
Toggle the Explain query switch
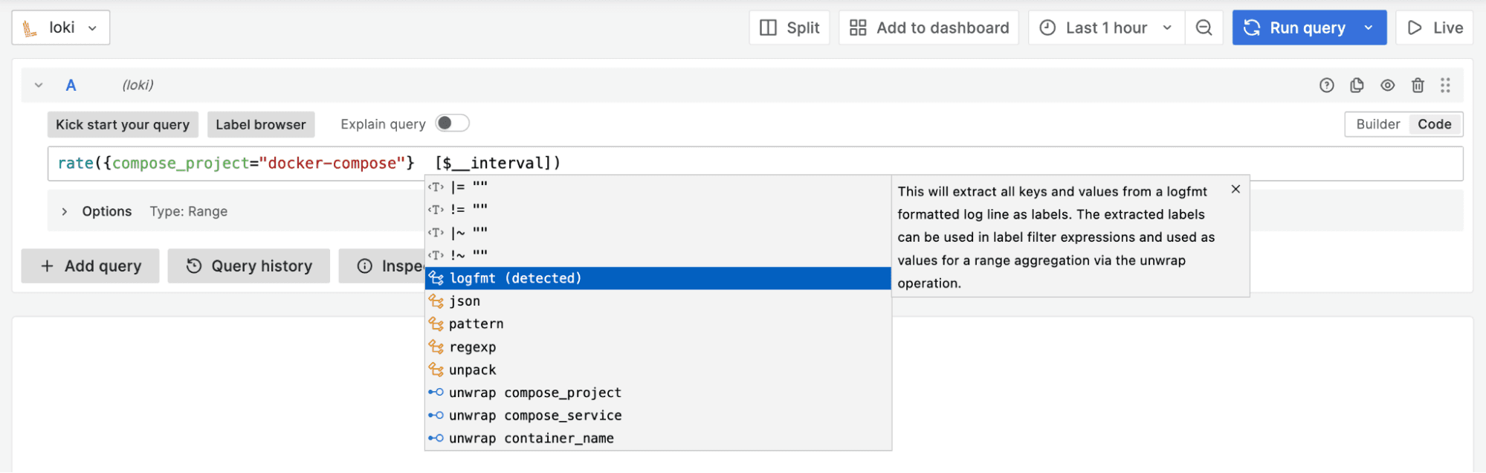tap(452, 123)
